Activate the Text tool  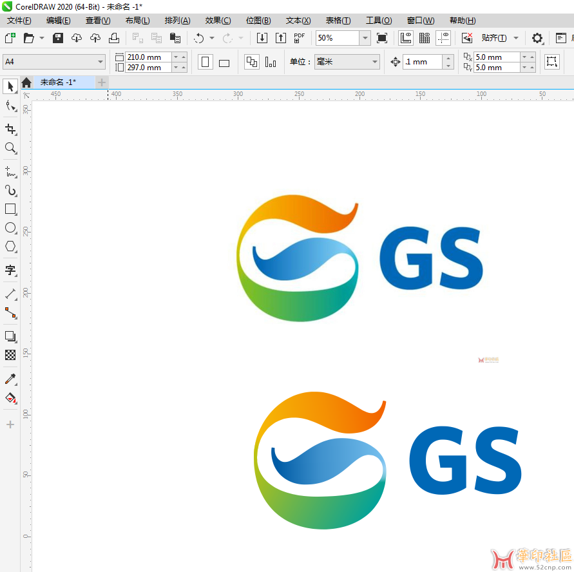[x=10, y=270]
